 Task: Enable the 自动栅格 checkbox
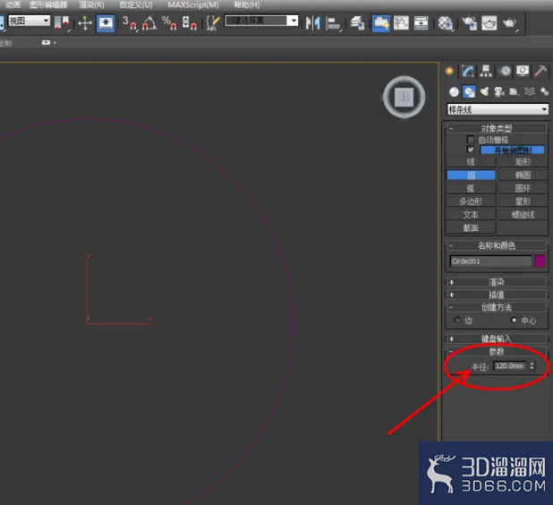tap(471, 140)
